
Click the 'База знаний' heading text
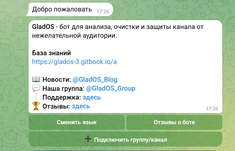pyautogui.click(x=51, y=53)
